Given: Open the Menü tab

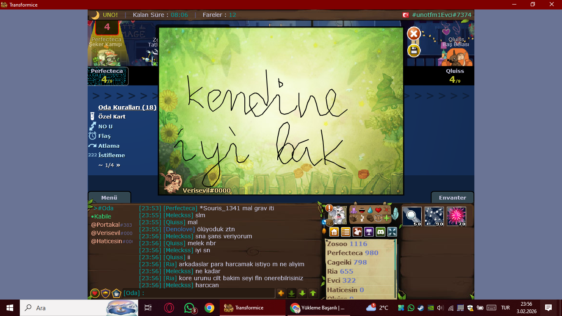Looking at the screenshot, I should 109,197.
